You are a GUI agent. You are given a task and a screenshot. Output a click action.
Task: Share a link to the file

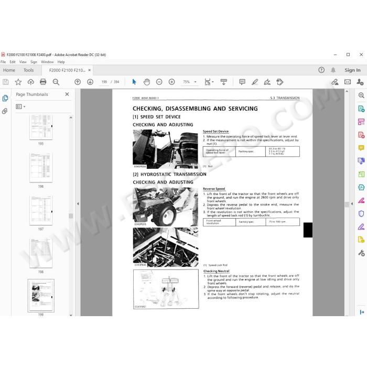click(335, 82)
